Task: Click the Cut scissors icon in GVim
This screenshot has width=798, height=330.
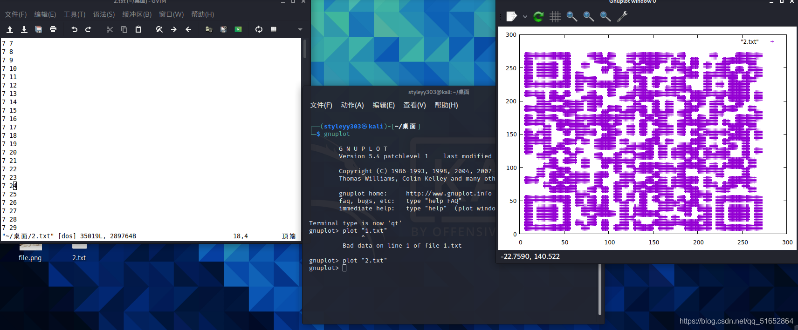Action: click(110, 29)
